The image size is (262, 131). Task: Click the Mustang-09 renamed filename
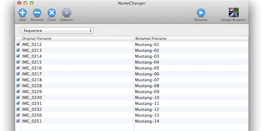click(147, 92)
